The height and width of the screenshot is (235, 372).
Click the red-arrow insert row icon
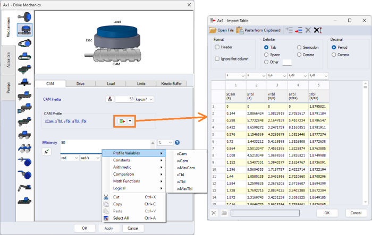point(298,30)
